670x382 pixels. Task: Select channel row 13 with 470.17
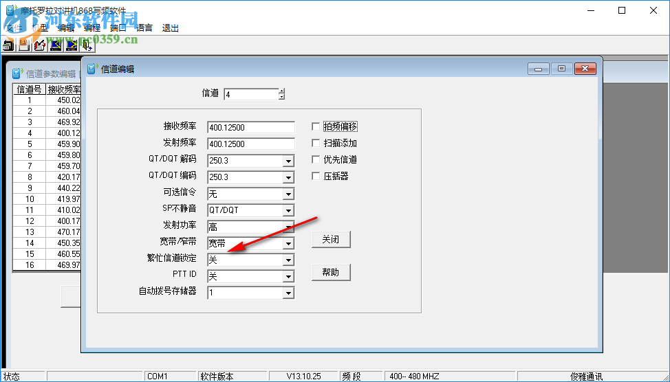(x=47, y=232)
